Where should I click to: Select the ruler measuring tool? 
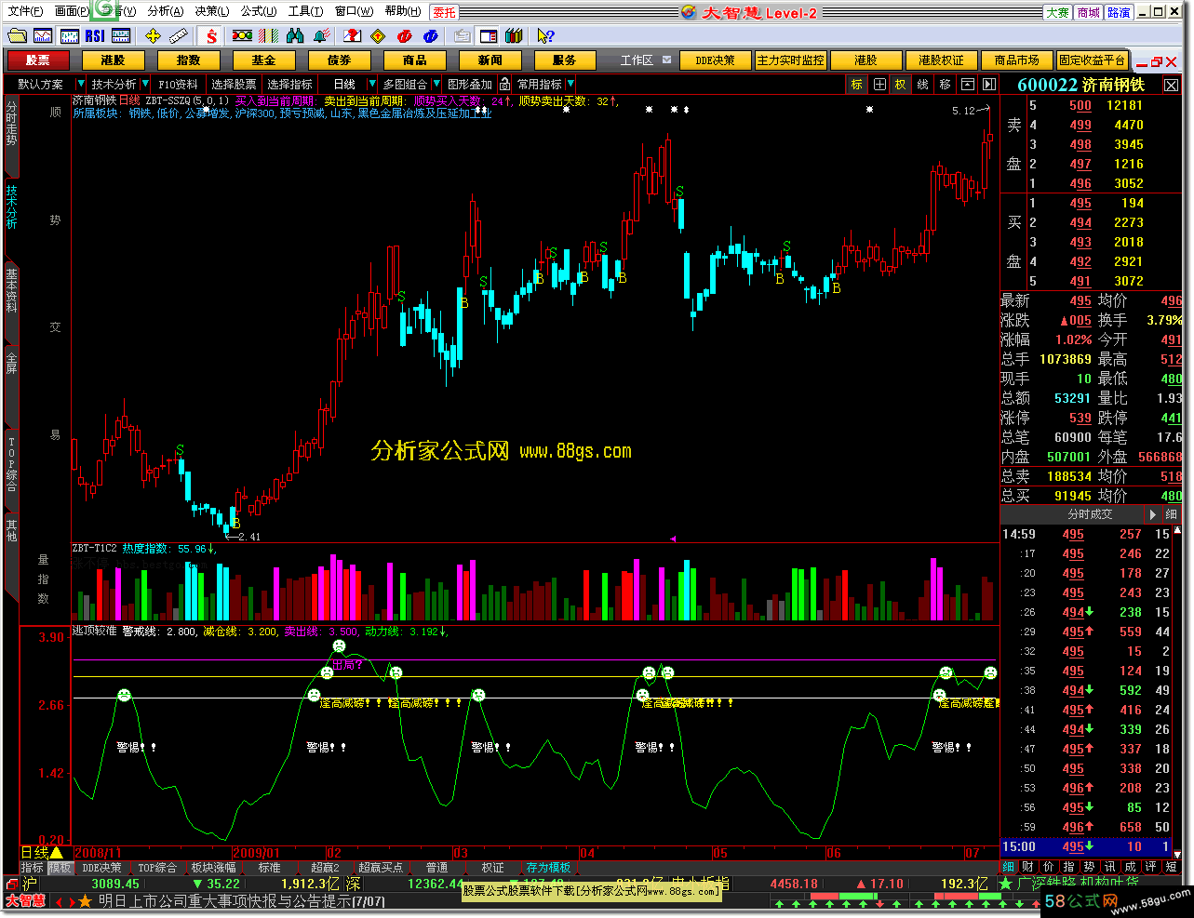click(x=179, y=36)
